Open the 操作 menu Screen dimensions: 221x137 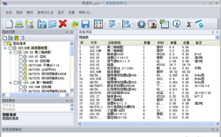pos(30,13)
